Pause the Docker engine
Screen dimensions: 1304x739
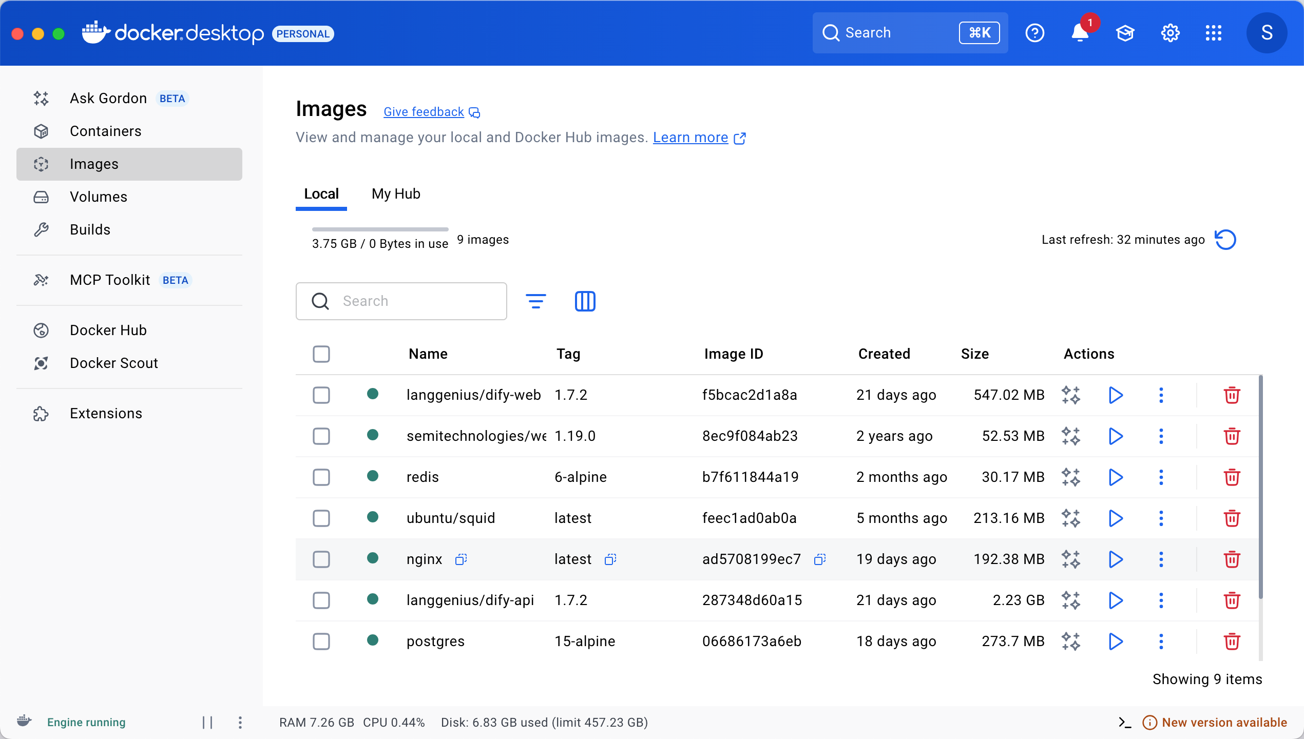click(207, 723)
